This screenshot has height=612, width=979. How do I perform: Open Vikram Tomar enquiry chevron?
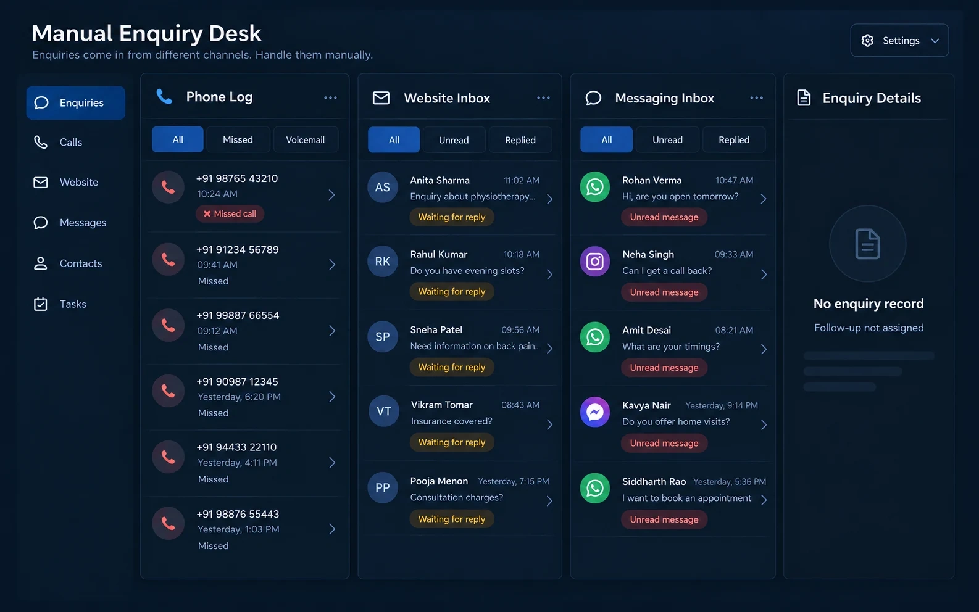point(549,424)
